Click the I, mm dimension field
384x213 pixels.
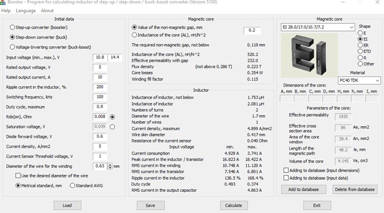point(372,98)
